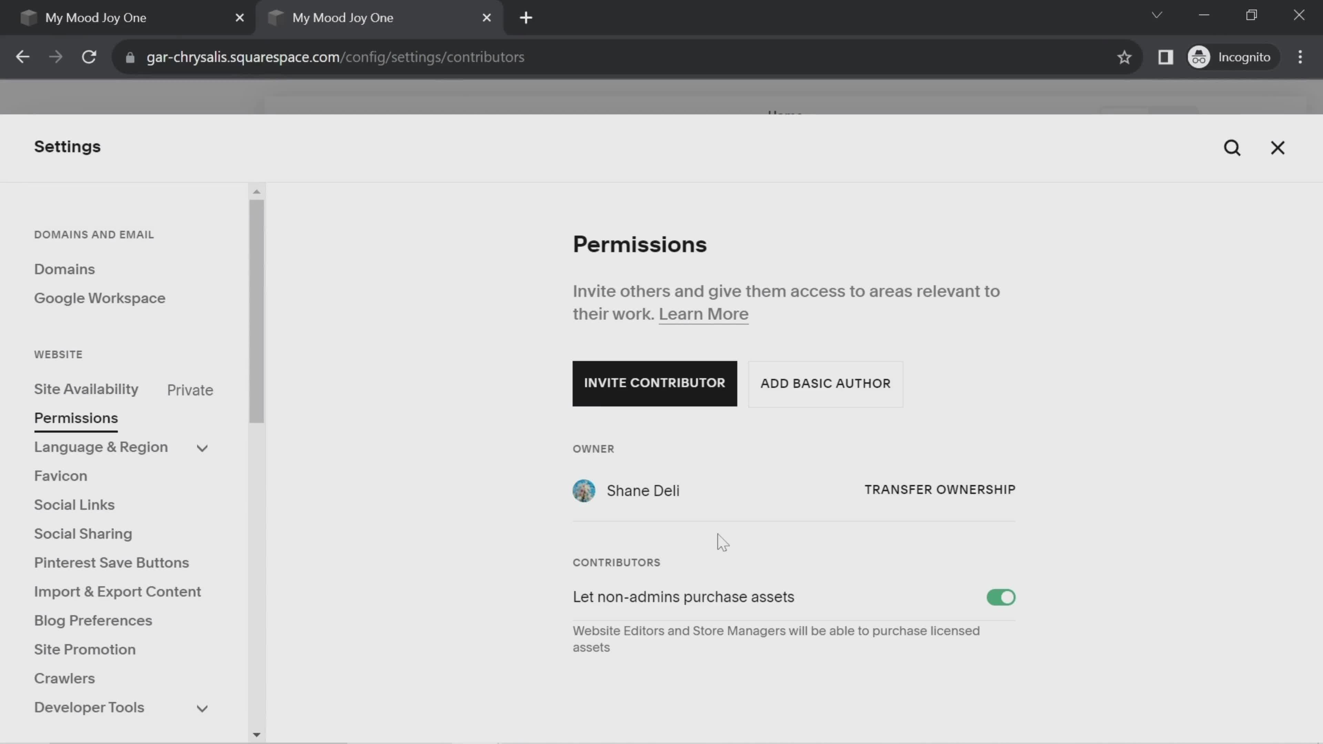Follow the Learn More link
Image resolution: width=1323 pixels, height=744 pixels.
[704, 314]
